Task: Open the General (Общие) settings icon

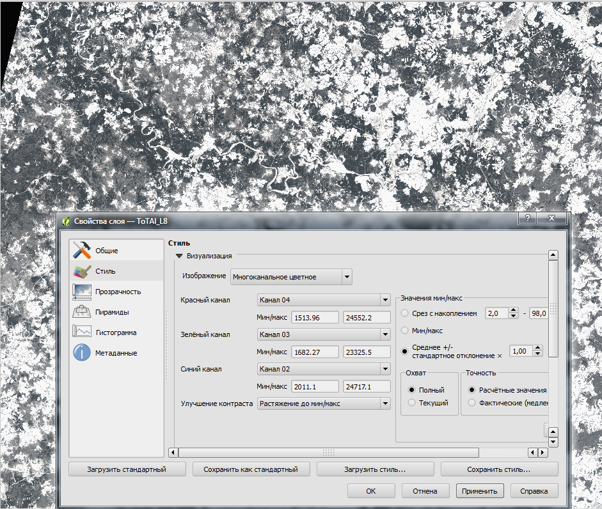Action: click(82, 250)
